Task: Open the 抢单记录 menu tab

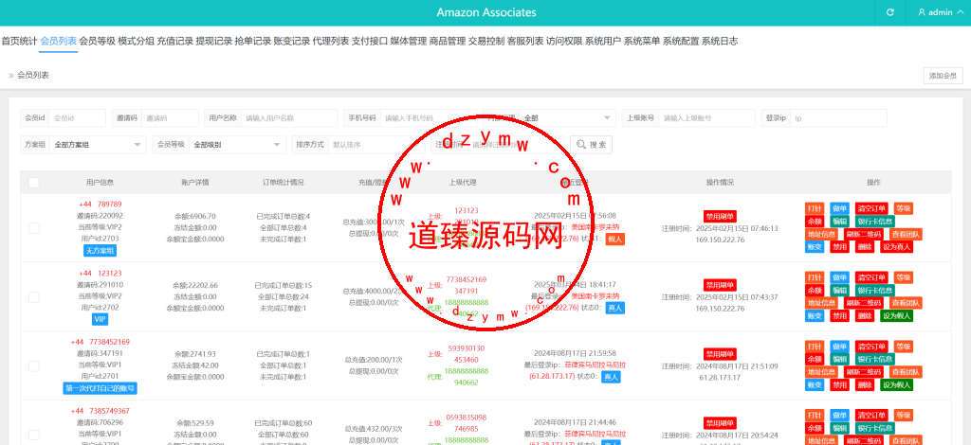Action: (x=252, y=42)
